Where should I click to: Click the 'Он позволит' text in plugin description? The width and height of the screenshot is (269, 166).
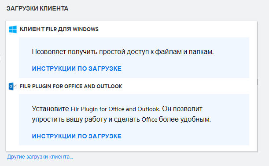(x=182, y=109)
